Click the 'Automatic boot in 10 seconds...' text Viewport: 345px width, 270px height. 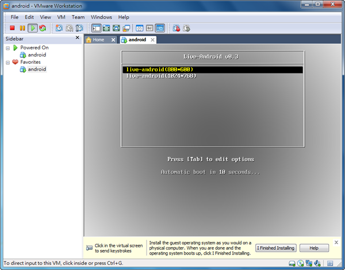(210, 172)
